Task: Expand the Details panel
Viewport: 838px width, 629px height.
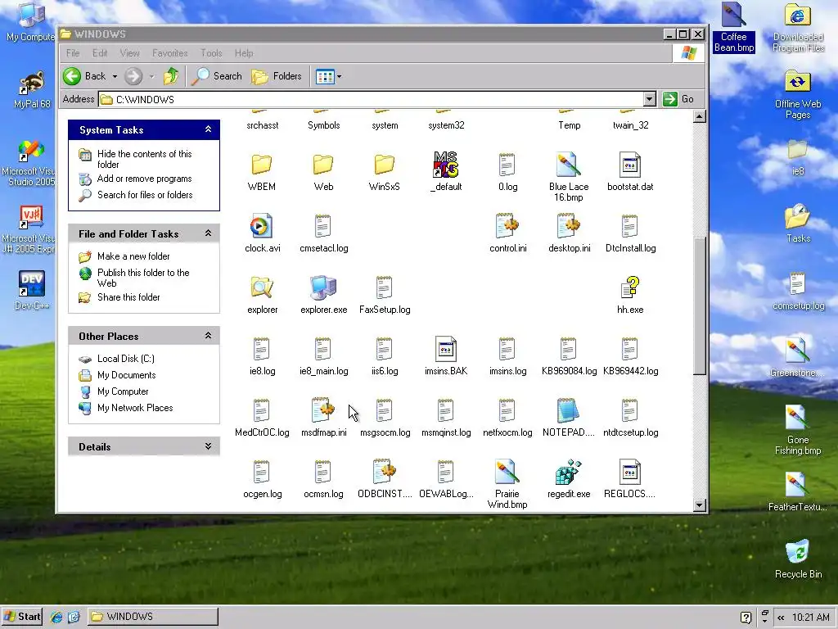Action: [208, 446]
